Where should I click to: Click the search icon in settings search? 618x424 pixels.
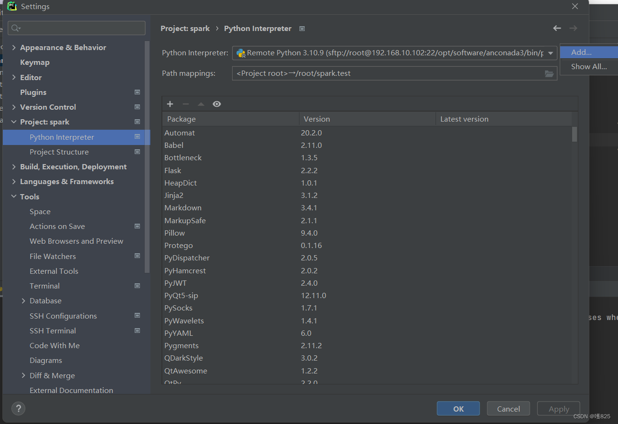tap(16, 28)
